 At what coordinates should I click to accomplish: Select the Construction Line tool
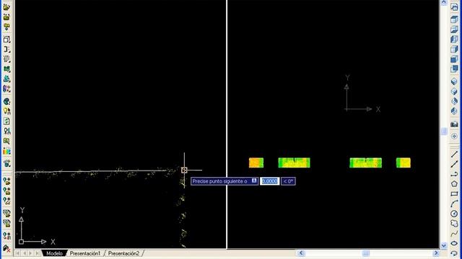pyautogui.click(x=454, y=164)
